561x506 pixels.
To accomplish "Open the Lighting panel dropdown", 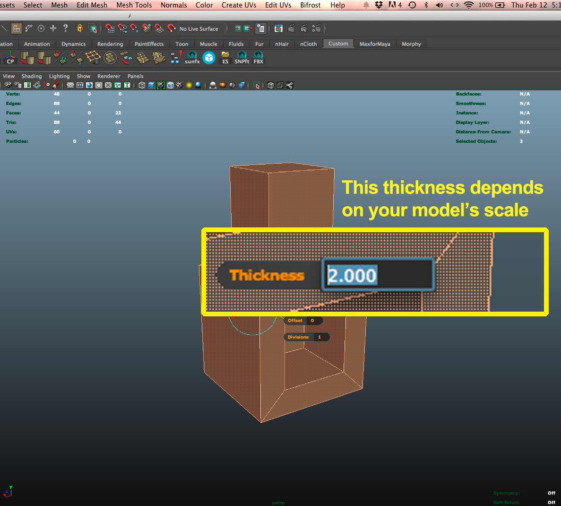I will [x=59, y=76].
